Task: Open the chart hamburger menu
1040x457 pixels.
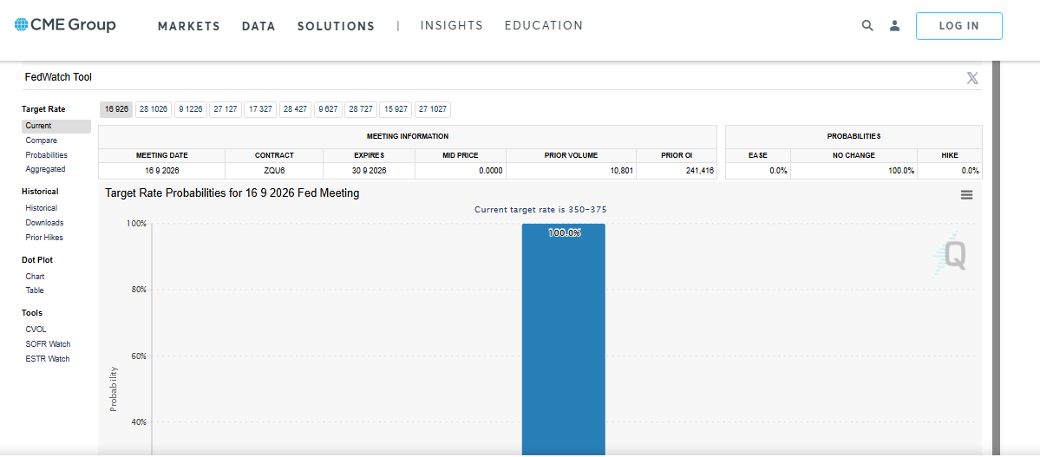Action: point(966,194)
